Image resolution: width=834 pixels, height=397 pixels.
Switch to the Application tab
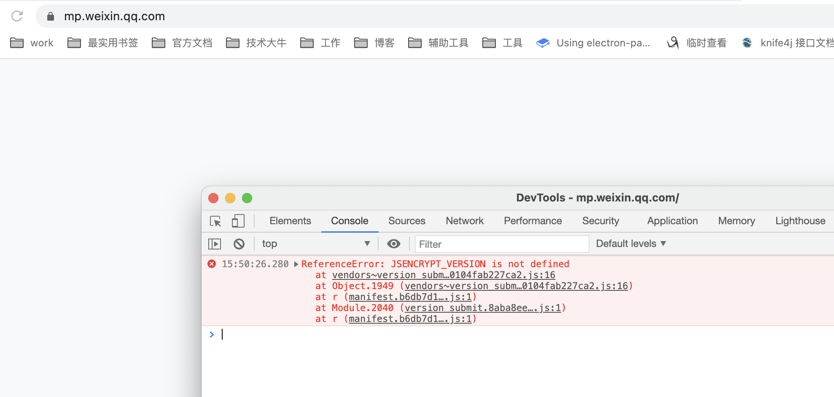point(673,221)
